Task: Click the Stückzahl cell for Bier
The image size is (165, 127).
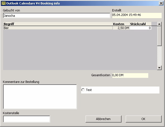Action: pyautogui.click(x=140, y=28)
